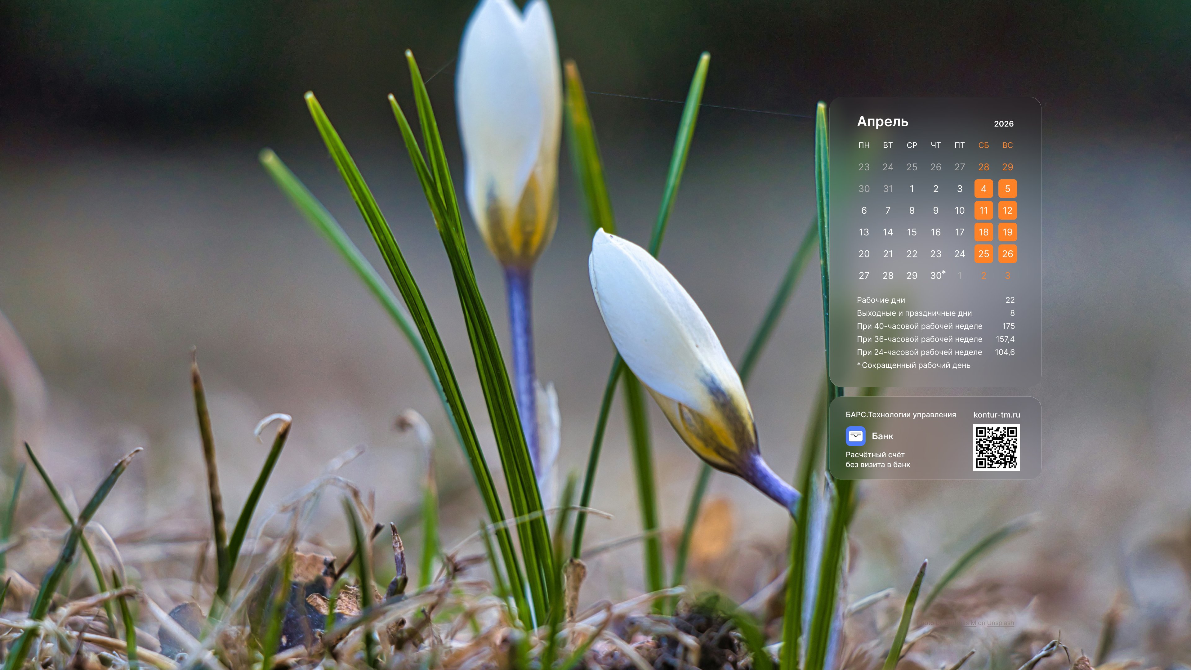The height and width of the screenshot is (670, 1191).
Task: Select highlighted date 26 in calendar
Action: point(1007,254)
